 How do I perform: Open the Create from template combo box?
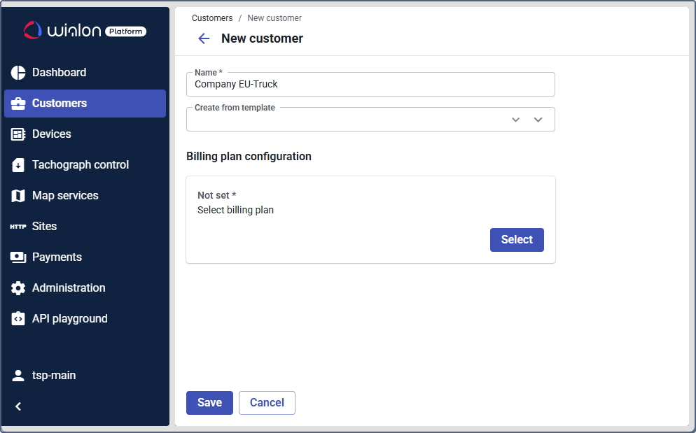click(350, 120)
